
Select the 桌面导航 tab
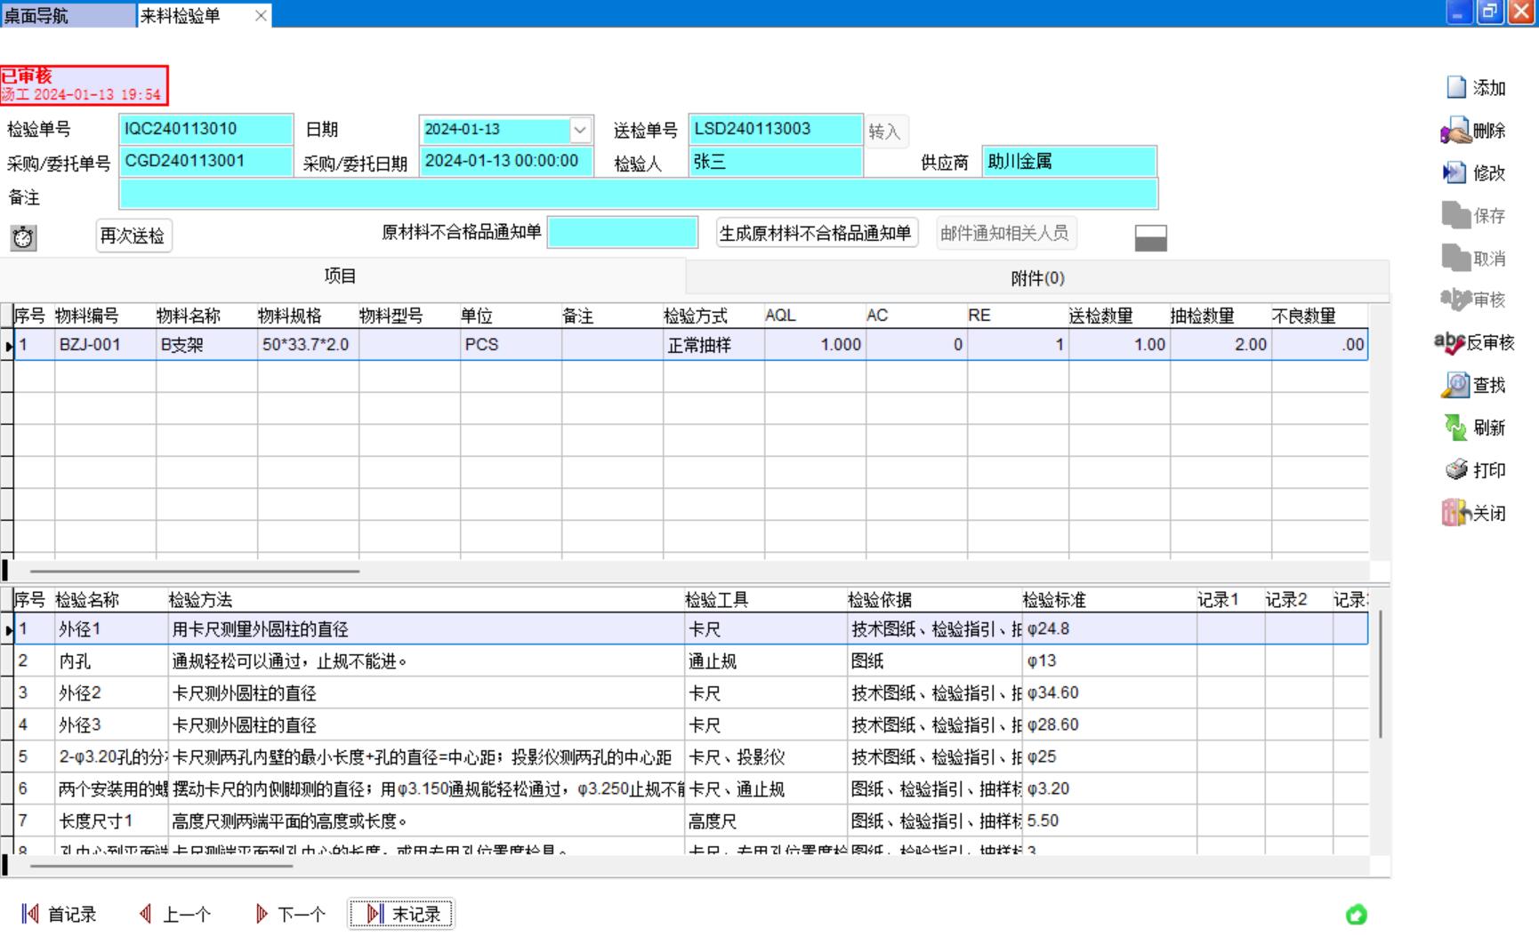click(68, 15)
